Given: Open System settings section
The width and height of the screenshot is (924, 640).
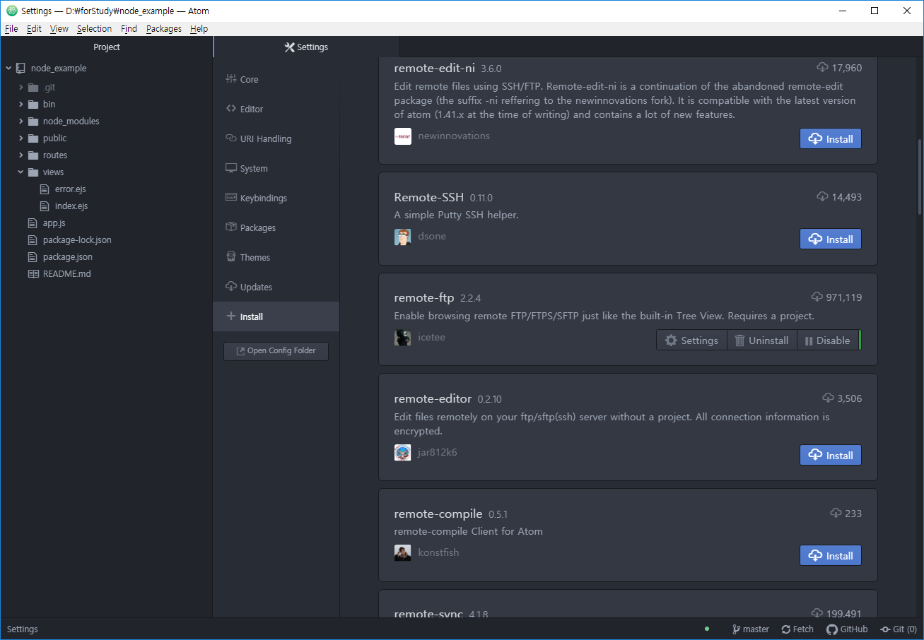Looking at the screenshot, I should (276, 168).
